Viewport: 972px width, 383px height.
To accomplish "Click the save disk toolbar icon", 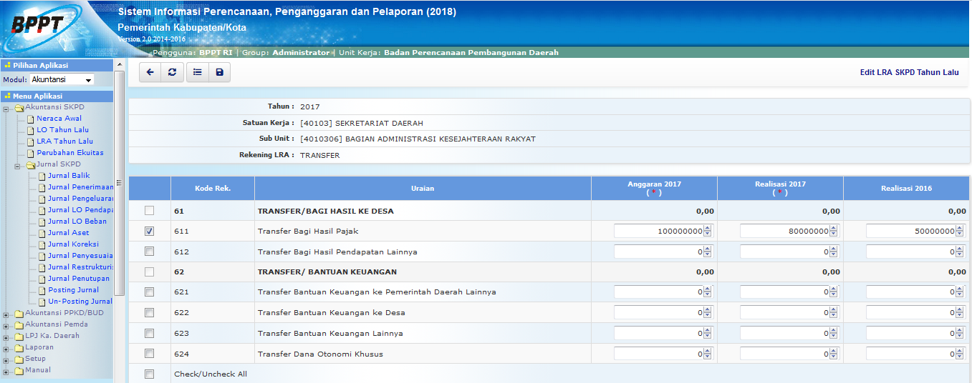I will [219, 72].
